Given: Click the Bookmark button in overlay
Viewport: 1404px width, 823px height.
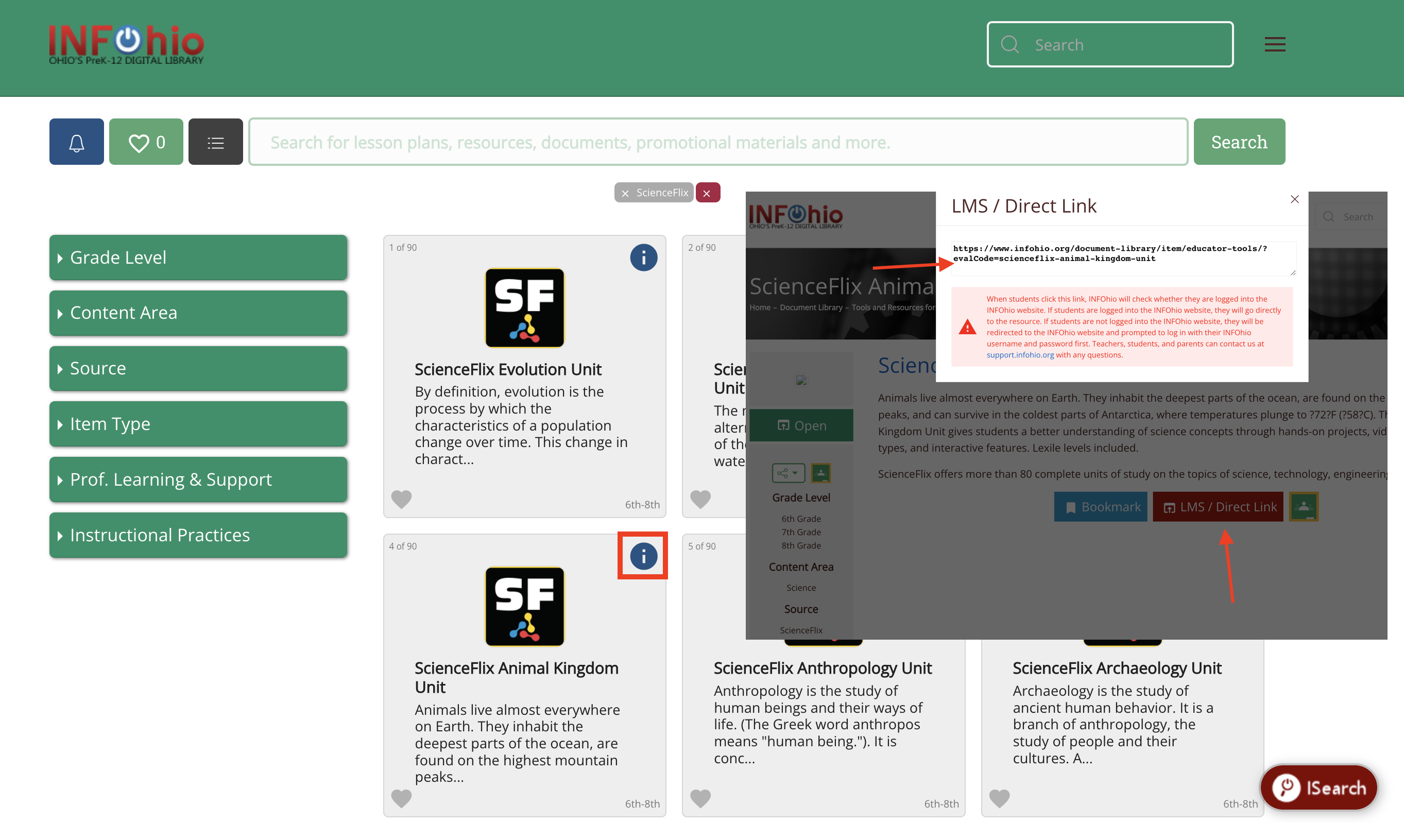Looking at the screenshot, I should [x=1100, y=507].
